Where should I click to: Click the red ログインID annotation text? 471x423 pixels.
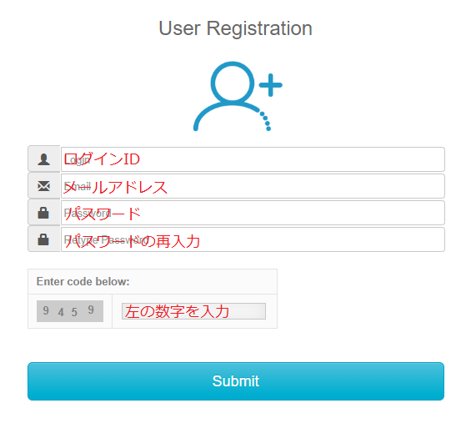[x=103, y=159]
